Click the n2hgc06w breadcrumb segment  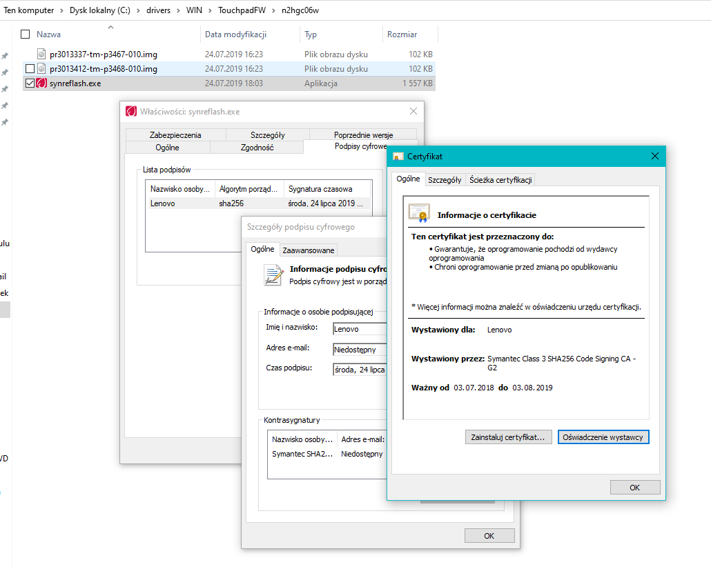tap(300, 10)
